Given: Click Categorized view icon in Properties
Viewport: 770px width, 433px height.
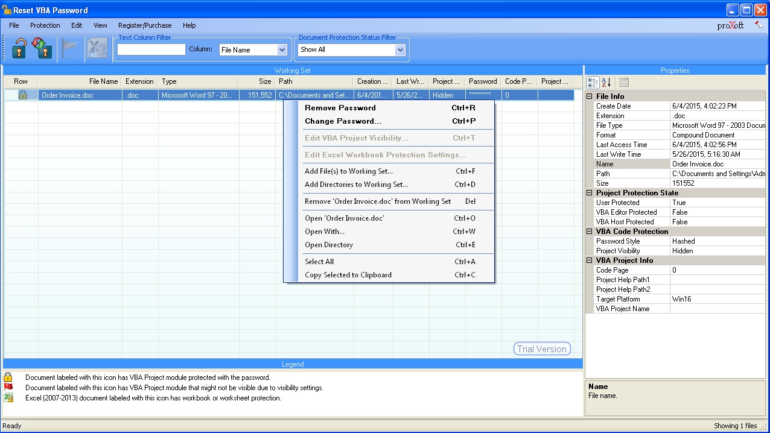Looking at the screenshot, I should pos(593,83).
